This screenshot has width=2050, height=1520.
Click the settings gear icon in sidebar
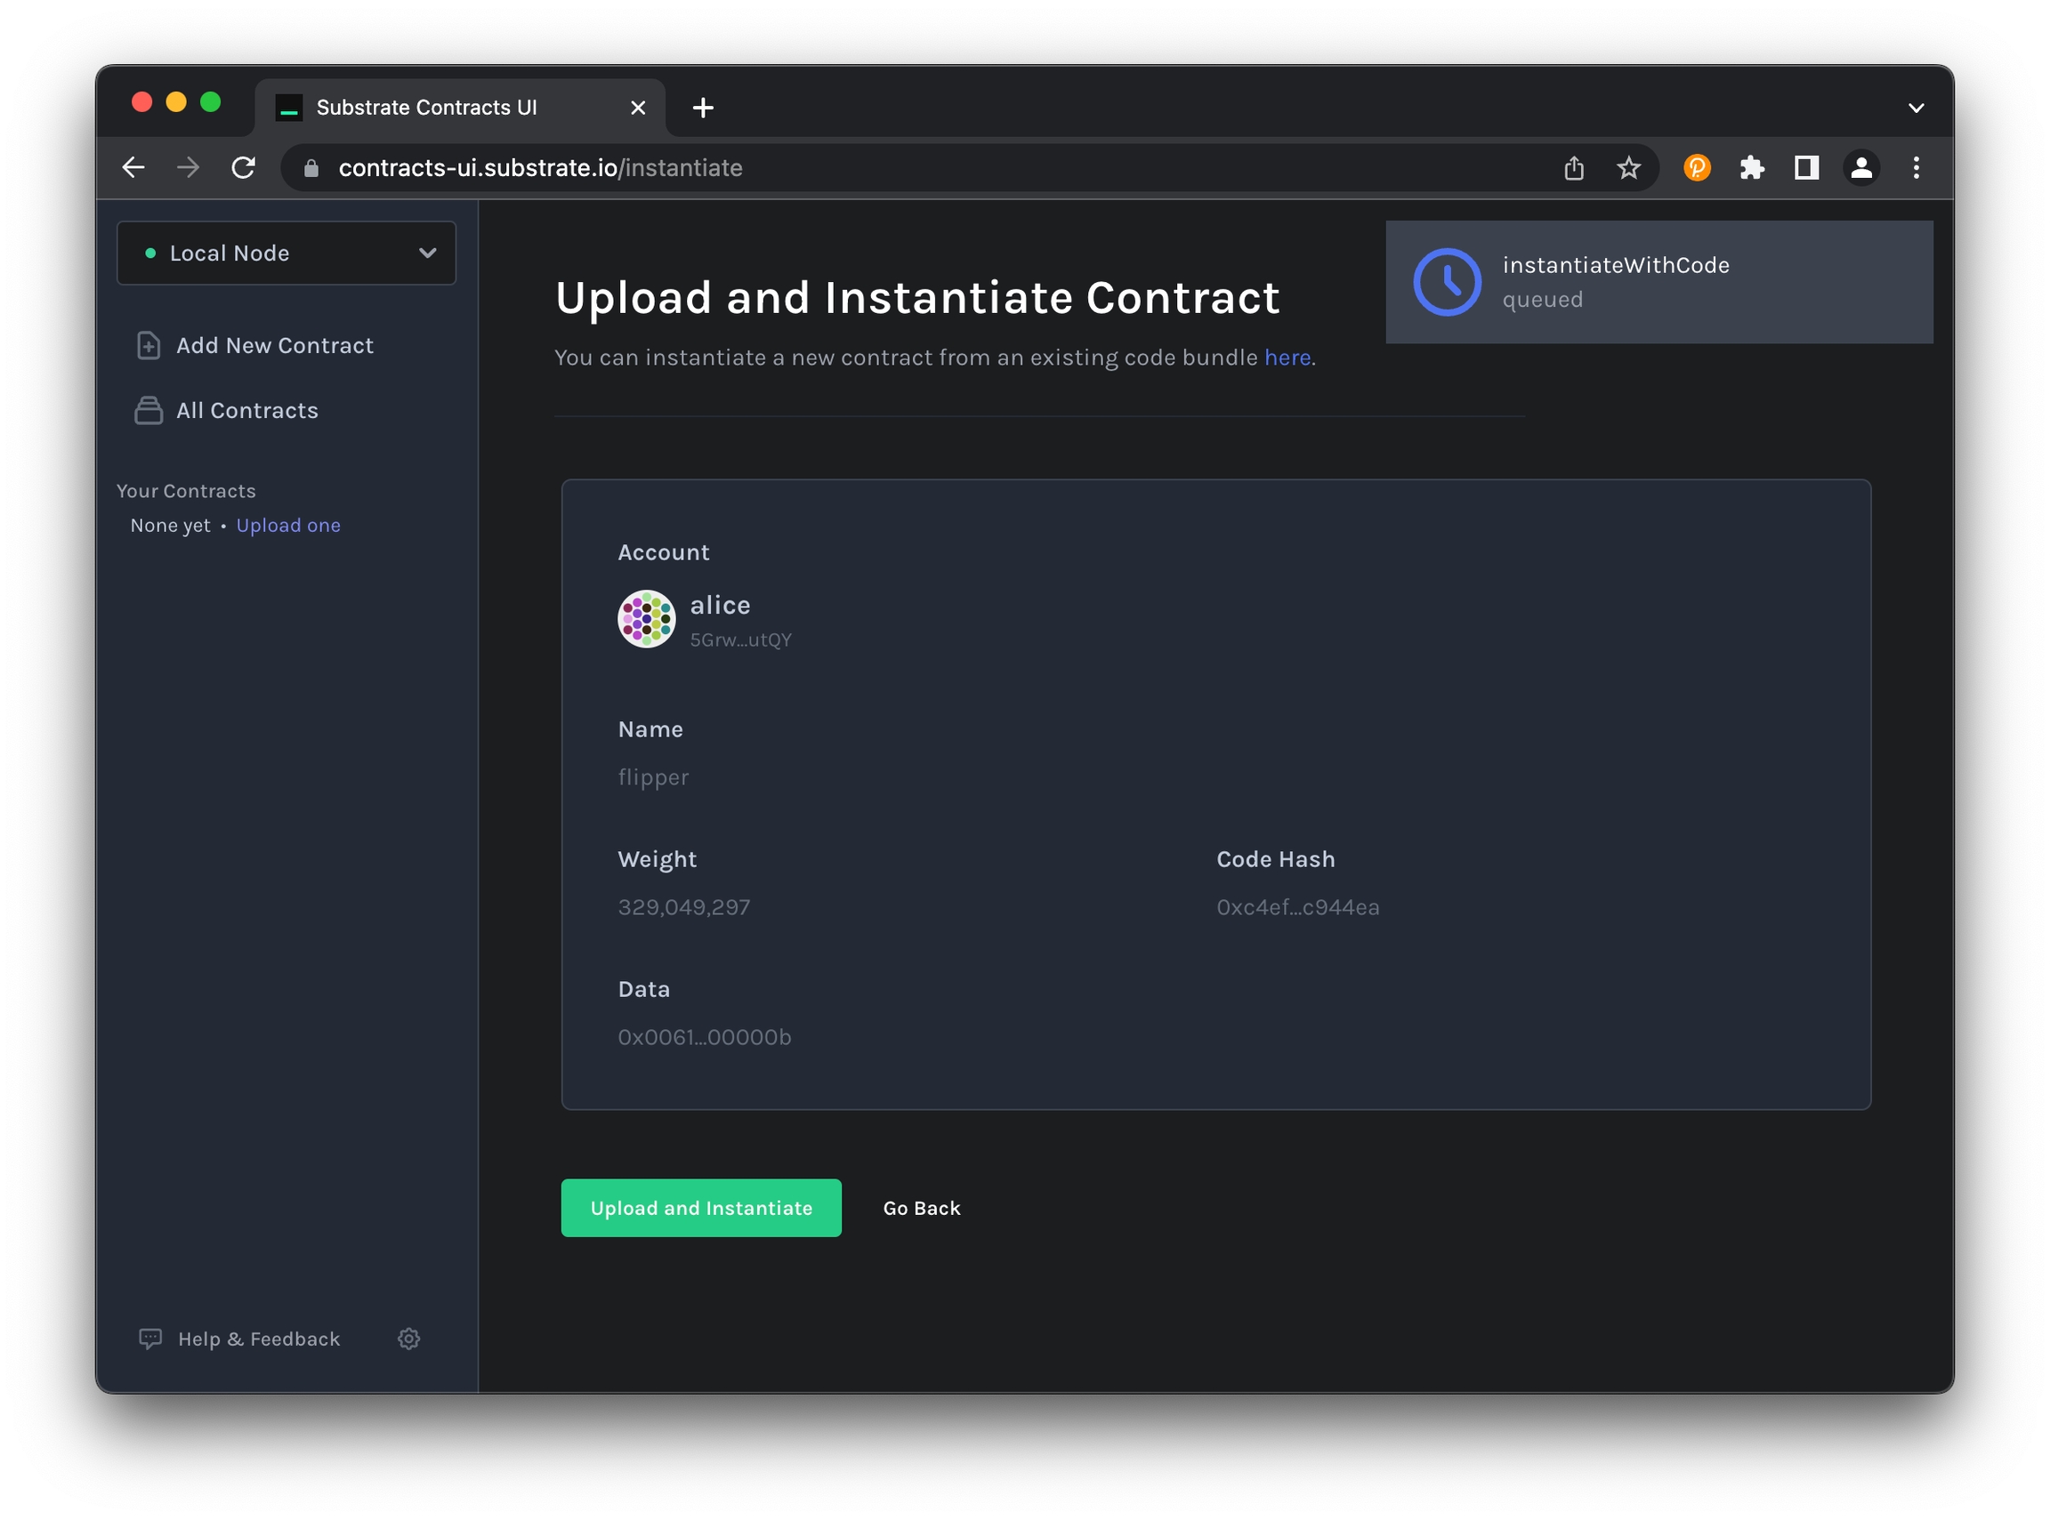[x=408, y=1338]
